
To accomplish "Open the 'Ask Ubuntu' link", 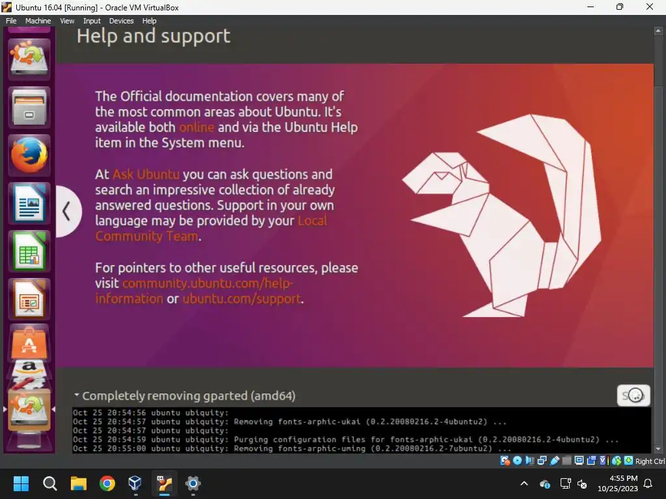I will pos(146,174).
